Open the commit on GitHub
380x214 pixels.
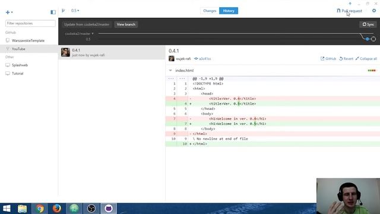328,59
